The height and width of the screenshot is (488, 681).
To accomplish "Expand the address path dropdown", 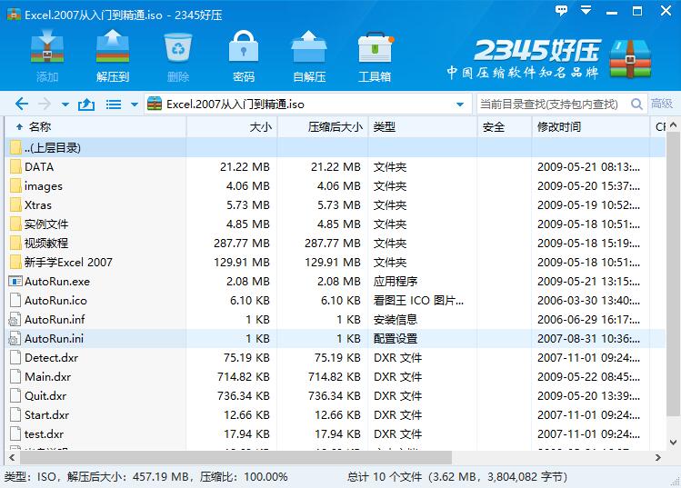I will tap(460, 105).
